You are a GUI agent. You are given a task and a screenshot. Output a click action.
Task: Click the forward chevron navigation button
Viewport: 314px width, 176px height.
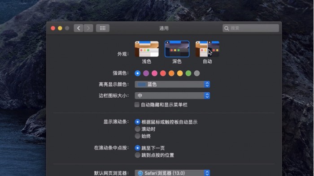coord(88,28)
